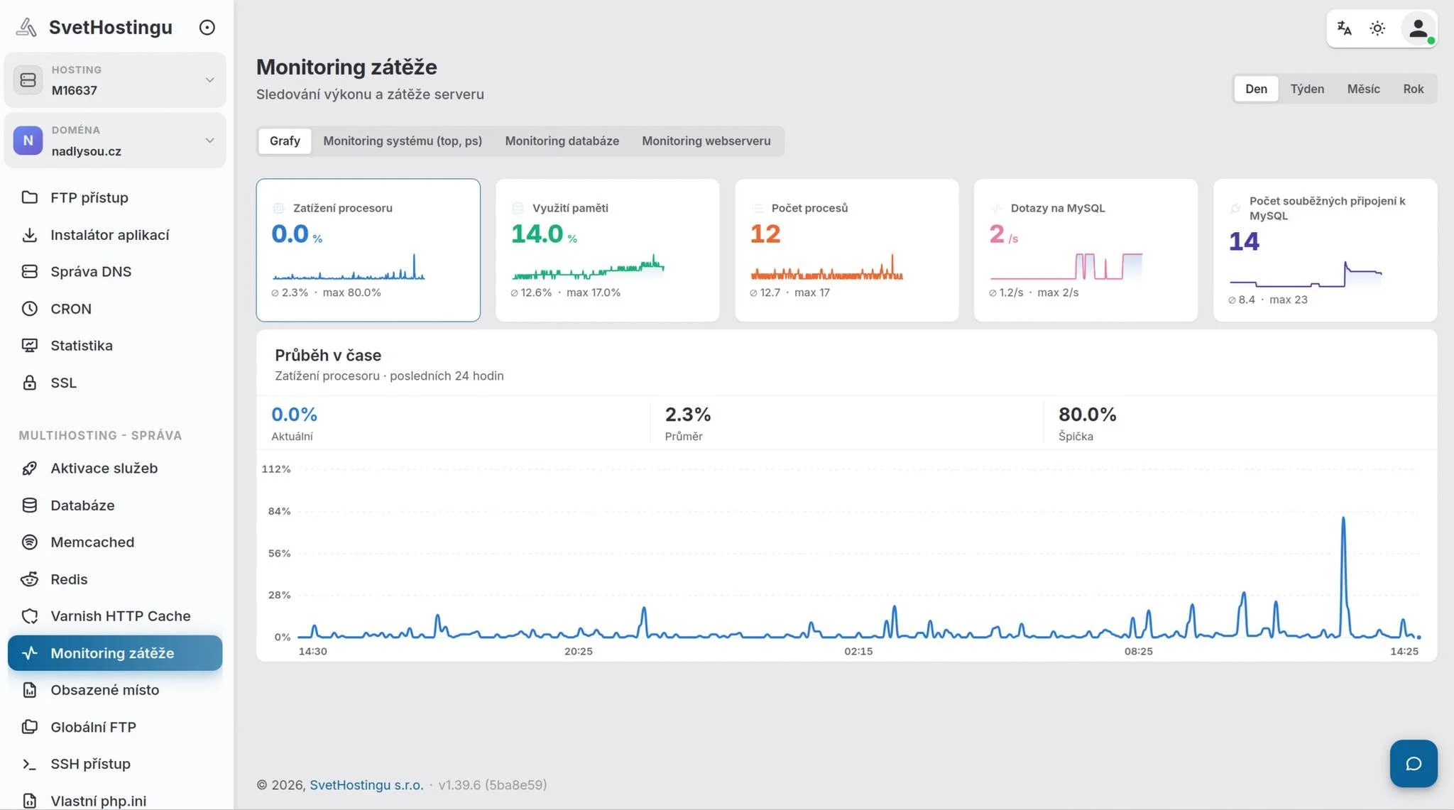Toggle light/dark theme sun icon

pos(1377,28)
